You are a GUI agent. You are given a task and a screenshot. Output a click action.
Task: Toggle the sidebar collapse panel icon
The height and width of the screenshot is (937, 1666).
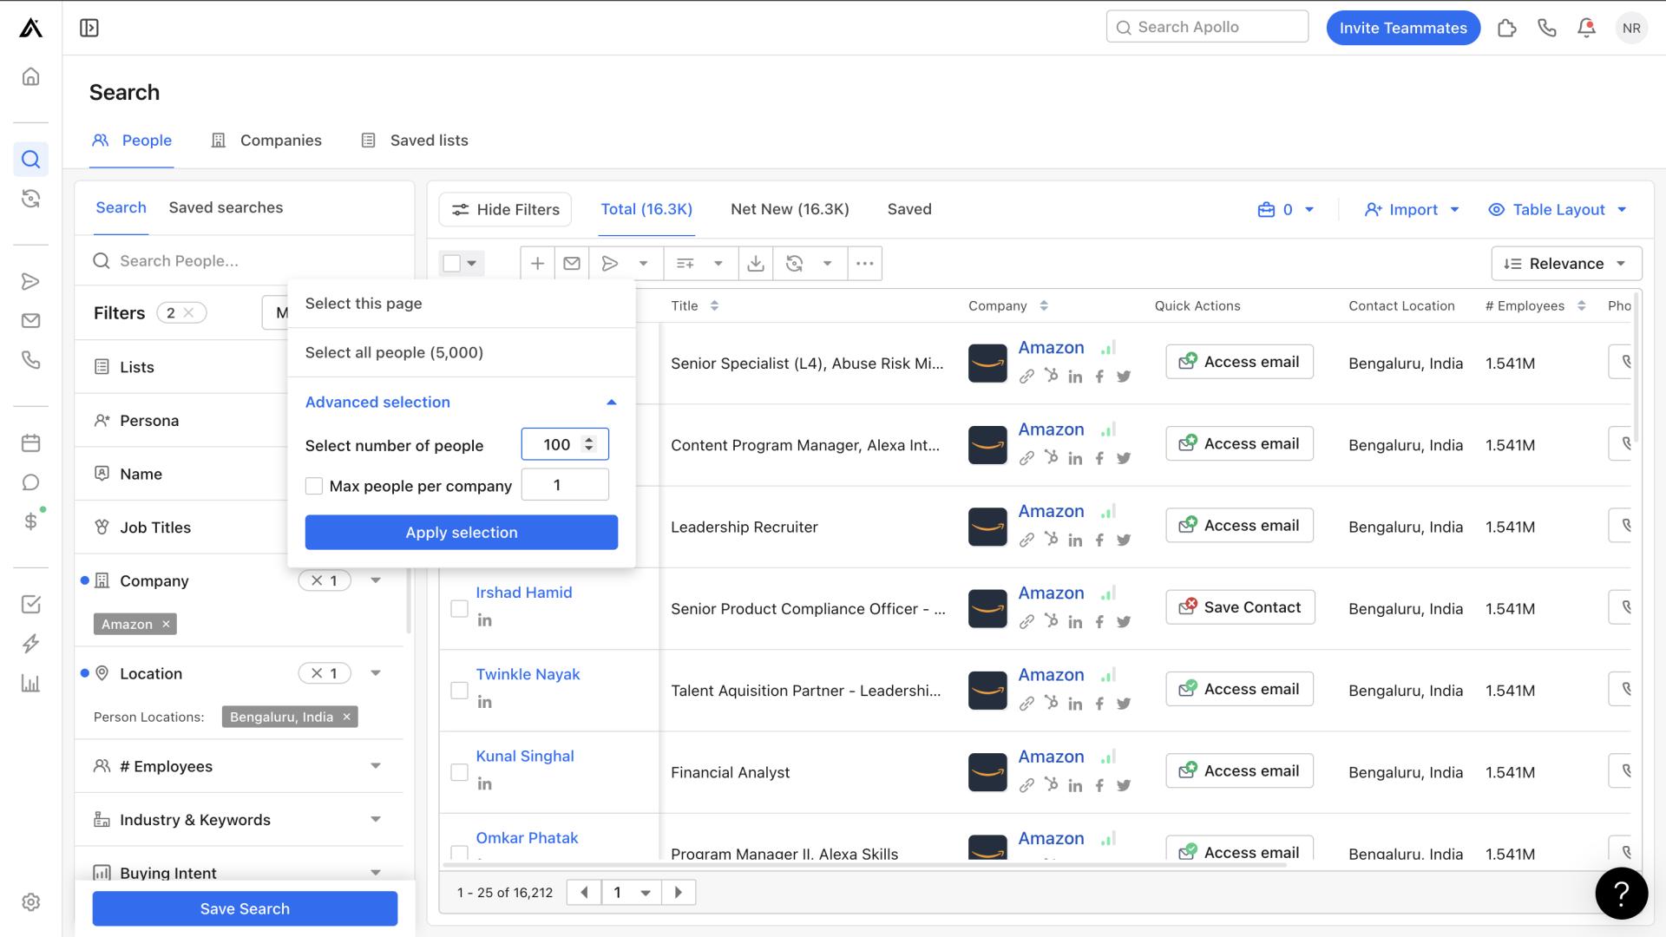pos(89,28)
